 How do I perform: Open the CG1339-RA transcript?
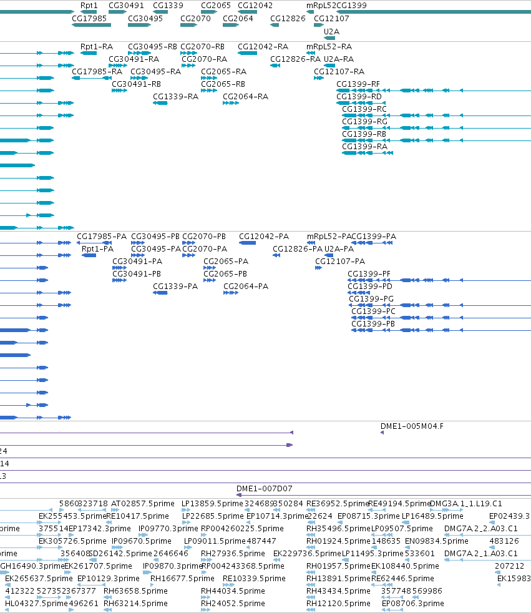tap(160, 103)
